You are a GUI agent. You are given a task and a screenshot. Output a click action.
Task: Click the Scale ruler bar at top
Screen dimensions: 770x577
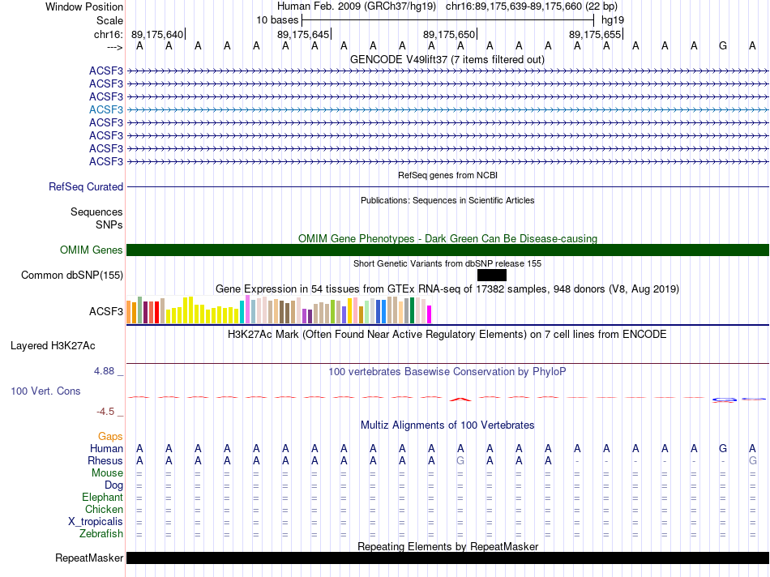click(x=447, y=19)
